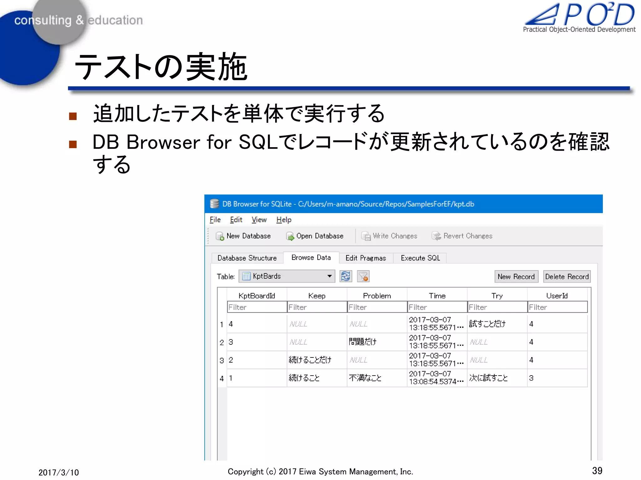This screenshot has width=641, height=480.
Task: Select the UserId cell with value 3
Action: pyautogui.click(x=557, y=378)
